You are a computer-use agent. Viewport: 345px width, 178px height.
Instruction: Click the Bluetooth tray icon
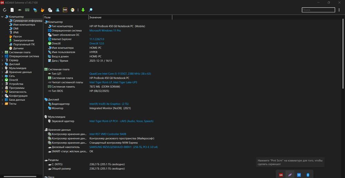click(x=308, y=175)
